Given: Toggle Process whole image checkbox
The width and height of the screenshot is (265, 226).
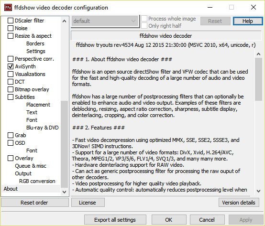Looking at the screenshot, I should pyautogui.click(x=144, y=19).
